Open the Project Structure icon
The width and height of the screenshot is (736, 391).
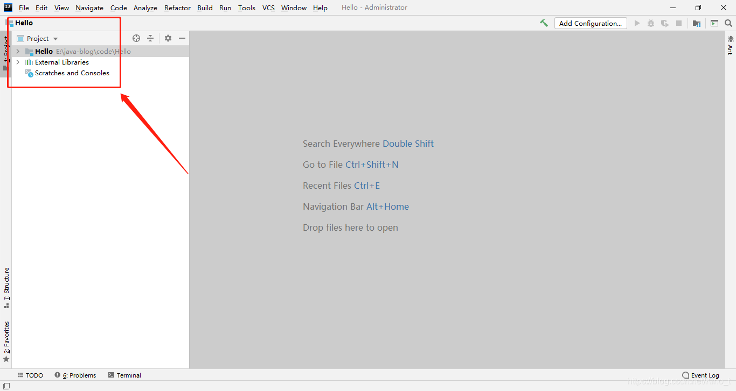coord(697,23)
